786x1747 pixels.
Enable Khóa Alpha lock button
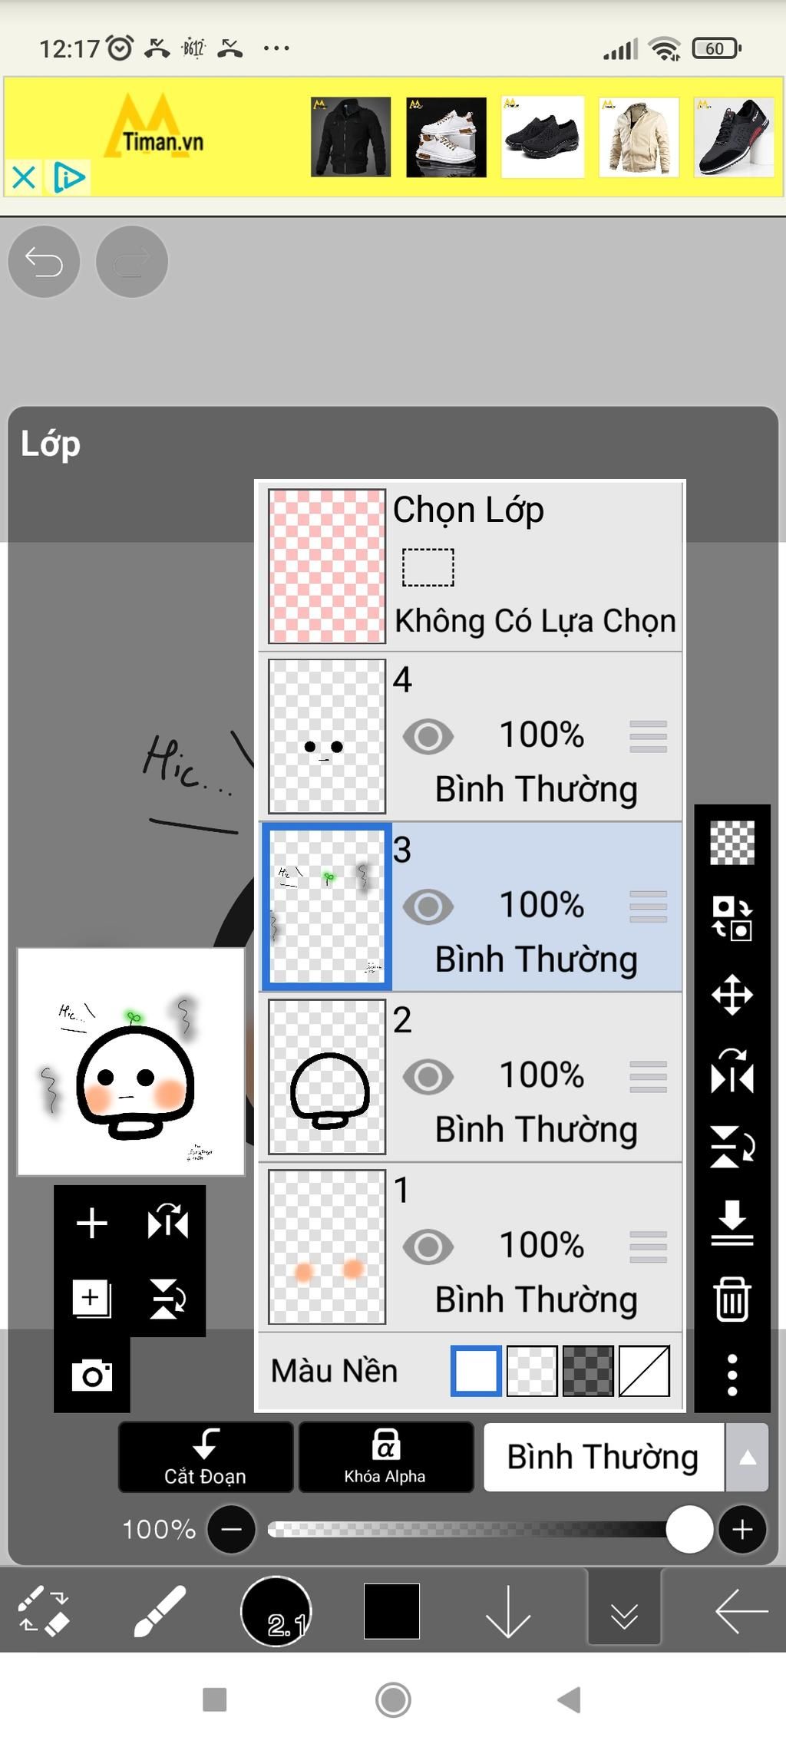pos(385,1457)
